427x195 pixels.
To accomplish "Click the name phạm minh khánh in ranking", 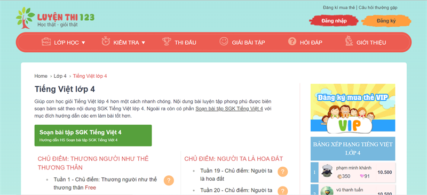I will pos(353,168).
